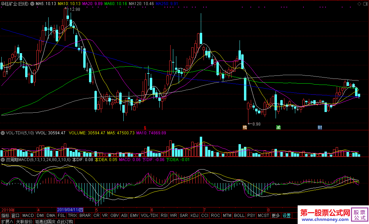Switch to the DMI indicator
369x224 pixels.
coord(40,216)
